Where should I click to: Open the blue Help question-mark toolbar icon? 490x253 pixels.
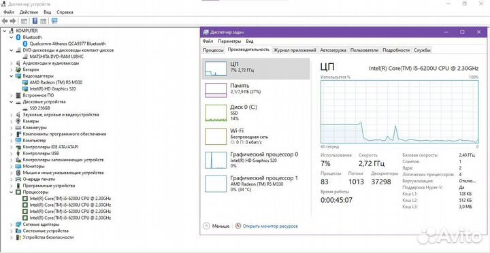tap(35, 21)
